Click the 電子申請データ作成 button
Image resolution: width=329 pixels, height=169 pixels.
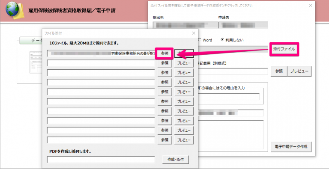click(x=291, y=147)
